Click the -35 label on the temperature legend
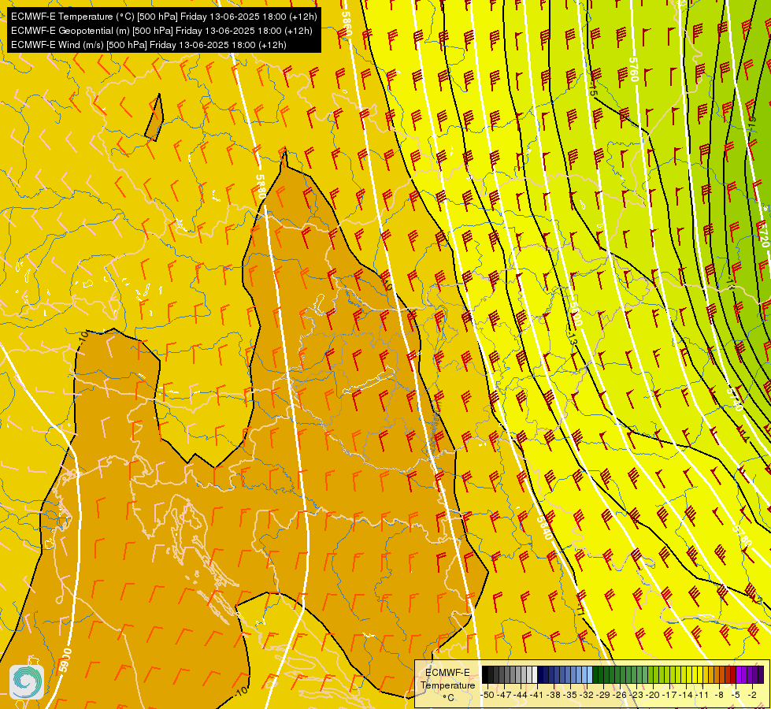 571,695
